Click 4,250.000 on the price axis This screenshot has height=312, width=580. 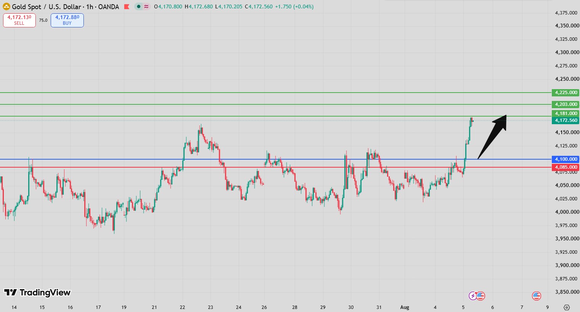pos(567,79)
